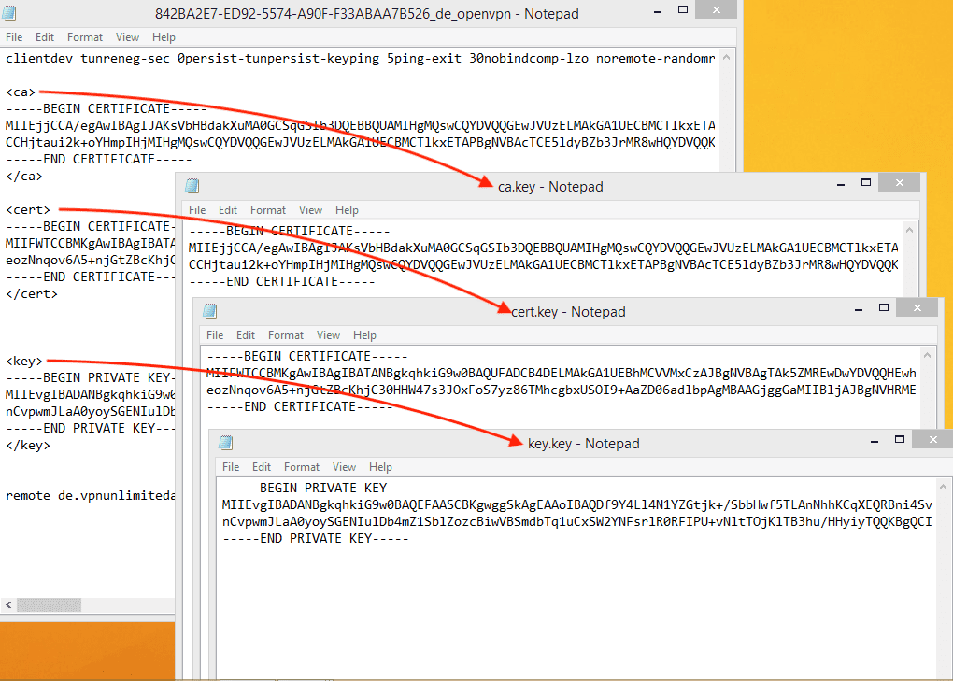Open File menu in openvpn config window
Image resolution: width=953 pixels, height=681 pixels.
[14, 37]
